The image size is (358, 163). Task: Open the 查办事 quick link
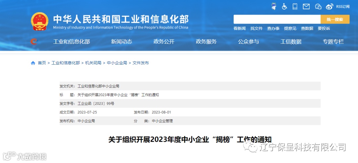[x=273, y=28]
